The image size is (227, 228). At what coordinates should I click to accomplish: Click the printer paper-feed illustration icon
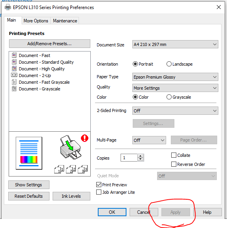click(x=70, y=147)
